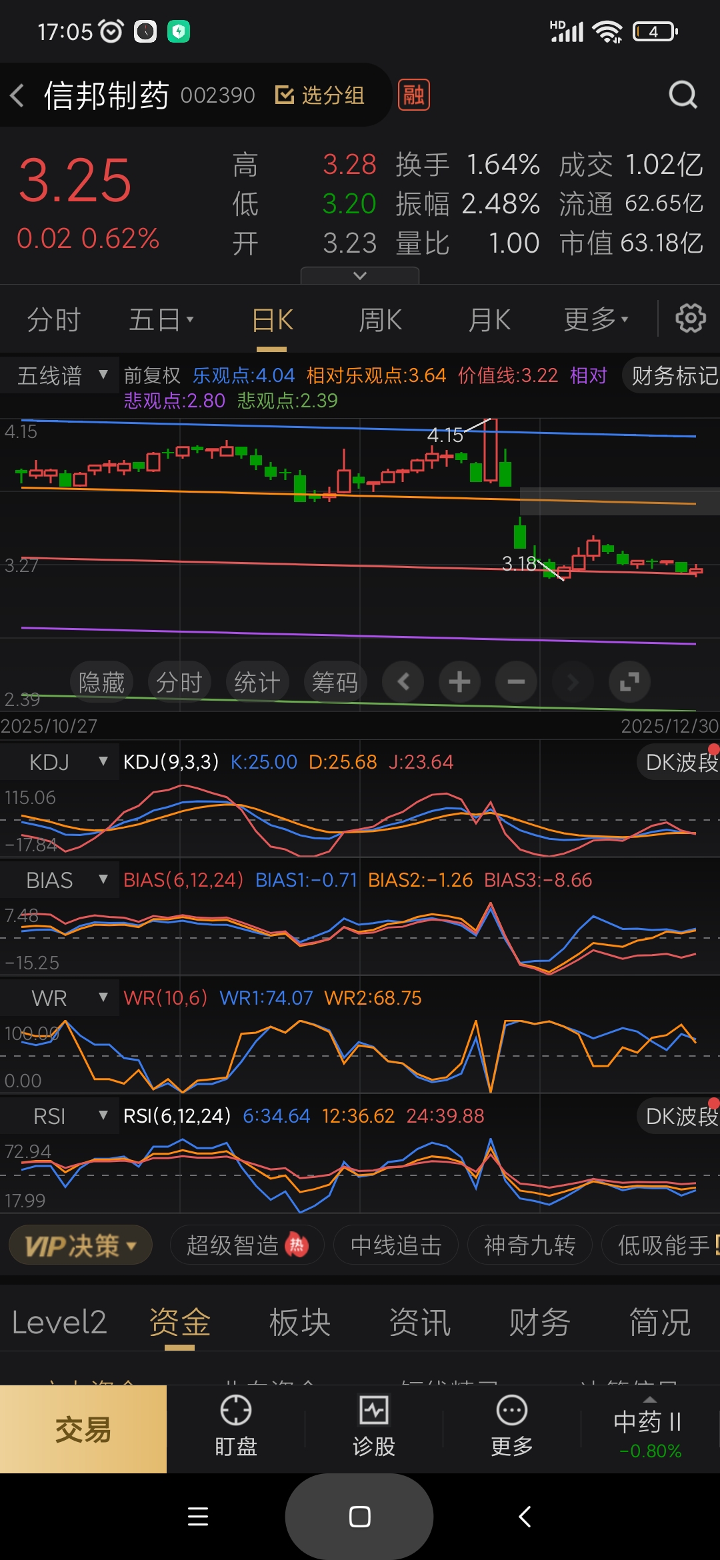Tap KDJ(9,3,3) parameter label
The image size is (720, 1560).
pyautogui.click(x=171, y=761)
